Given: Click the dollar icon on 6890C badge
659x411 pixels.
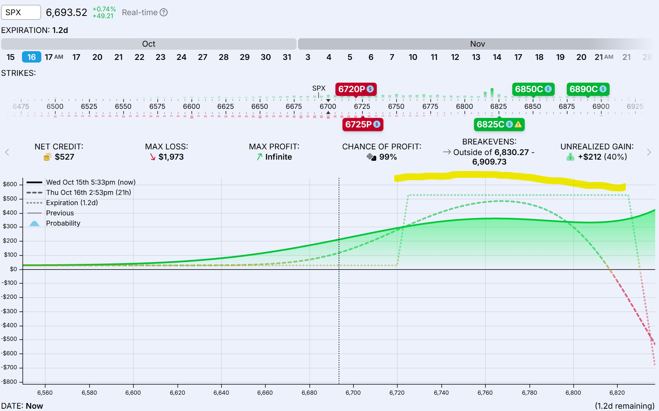Looking at the screenshot, I should 603,89.
